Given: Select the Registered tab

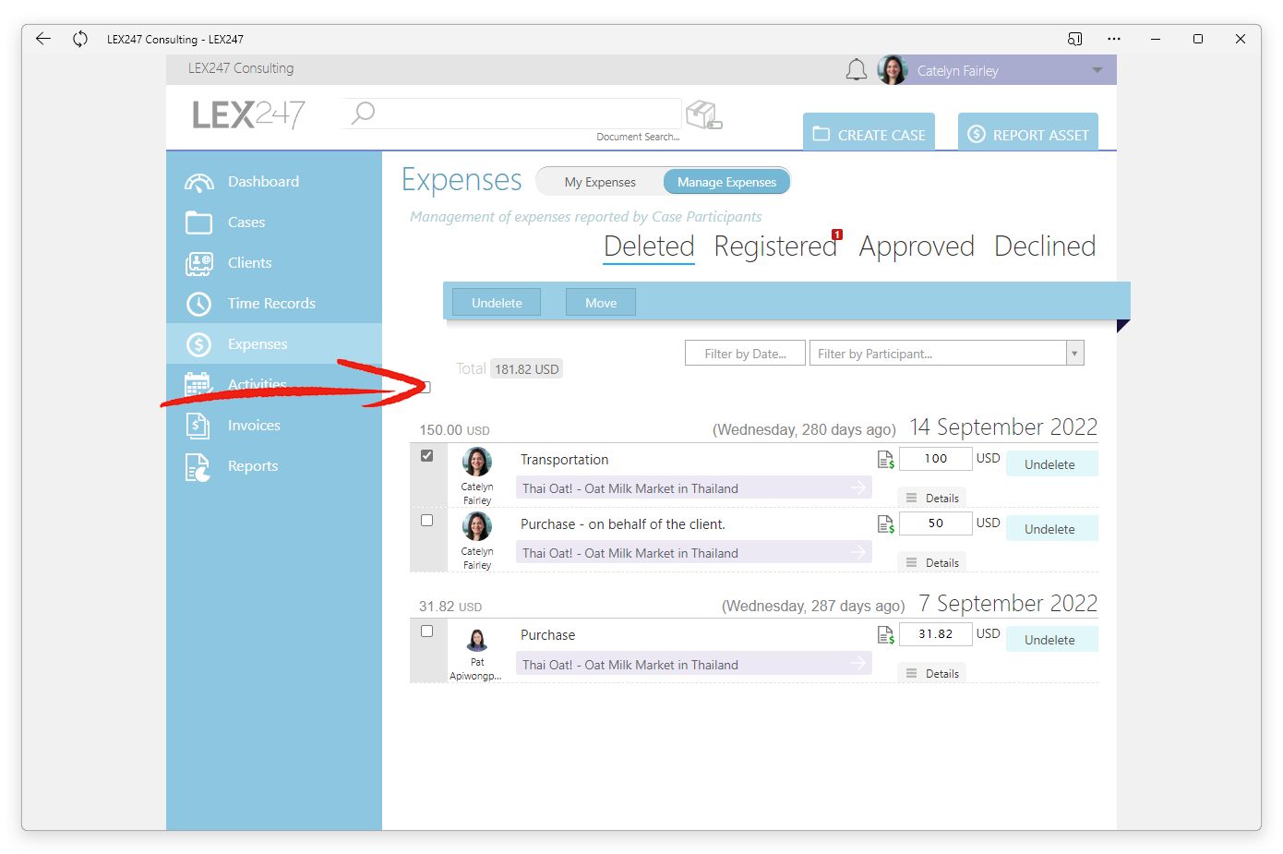Looking at the screenshot, I should tap(775, 247).
